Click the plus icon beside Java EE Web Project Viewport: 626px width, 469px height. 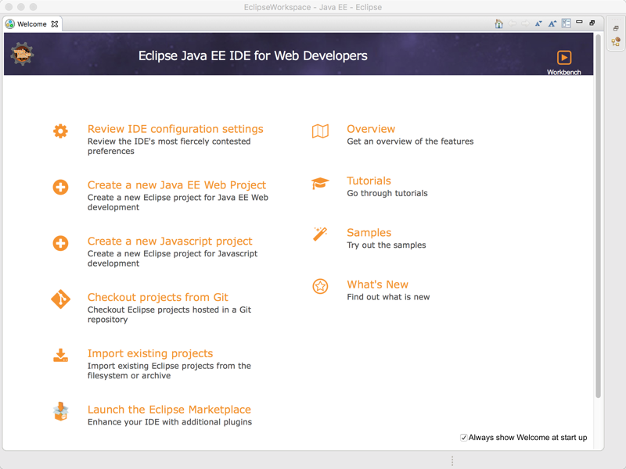pyautogui.click(x=61, y=187)
